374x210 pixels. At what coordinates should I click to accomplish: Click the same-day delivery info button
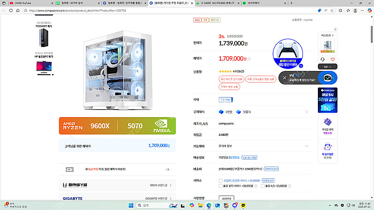click(249, 157)
